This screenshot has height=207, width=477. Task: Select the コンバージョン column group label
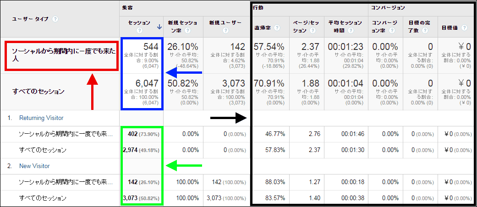tap(388, 8)
